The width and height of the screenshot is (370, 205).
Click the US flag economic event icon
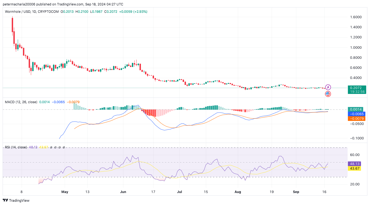(328, 94)
